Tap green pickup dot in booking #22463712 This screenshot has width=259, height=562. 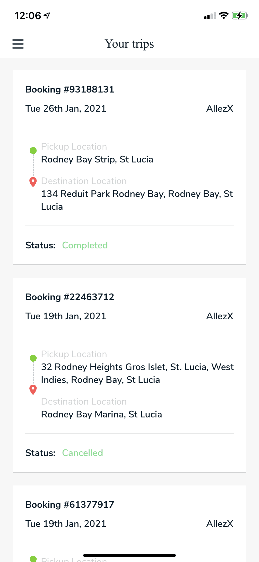point(33,358)
